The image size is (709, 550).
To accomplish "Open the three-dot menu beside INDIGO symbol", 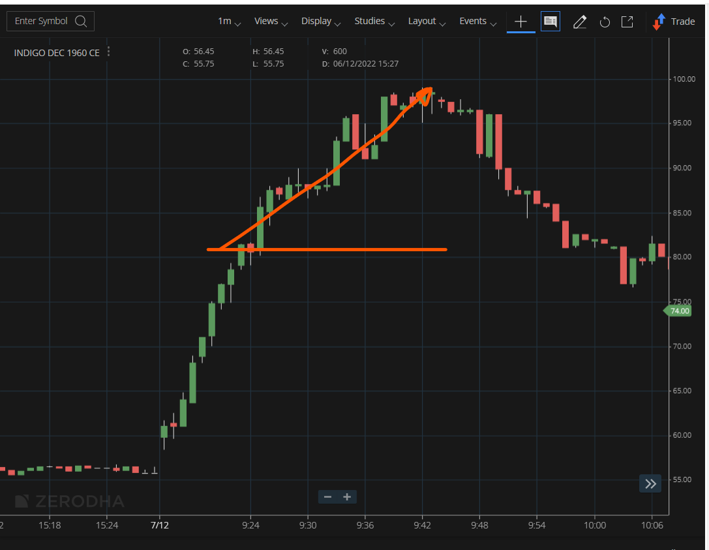I will coord(108,52).
